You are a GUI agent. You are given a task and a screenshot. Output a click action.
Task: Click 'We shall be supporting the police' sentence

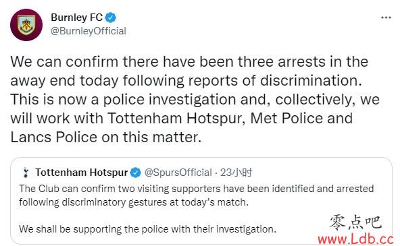click(x=147, y=229)
